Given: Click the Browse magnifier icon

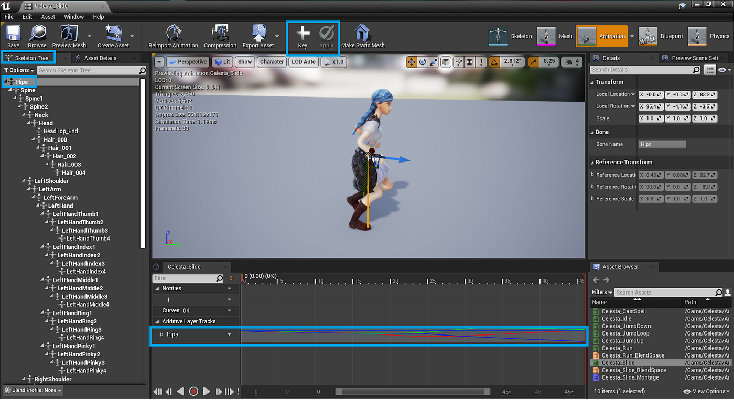Looking at the screenshot, I should (37, 33).
